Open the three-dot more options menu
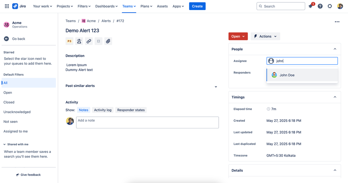This screenshot has height=183, width=348. pos(337,22)
